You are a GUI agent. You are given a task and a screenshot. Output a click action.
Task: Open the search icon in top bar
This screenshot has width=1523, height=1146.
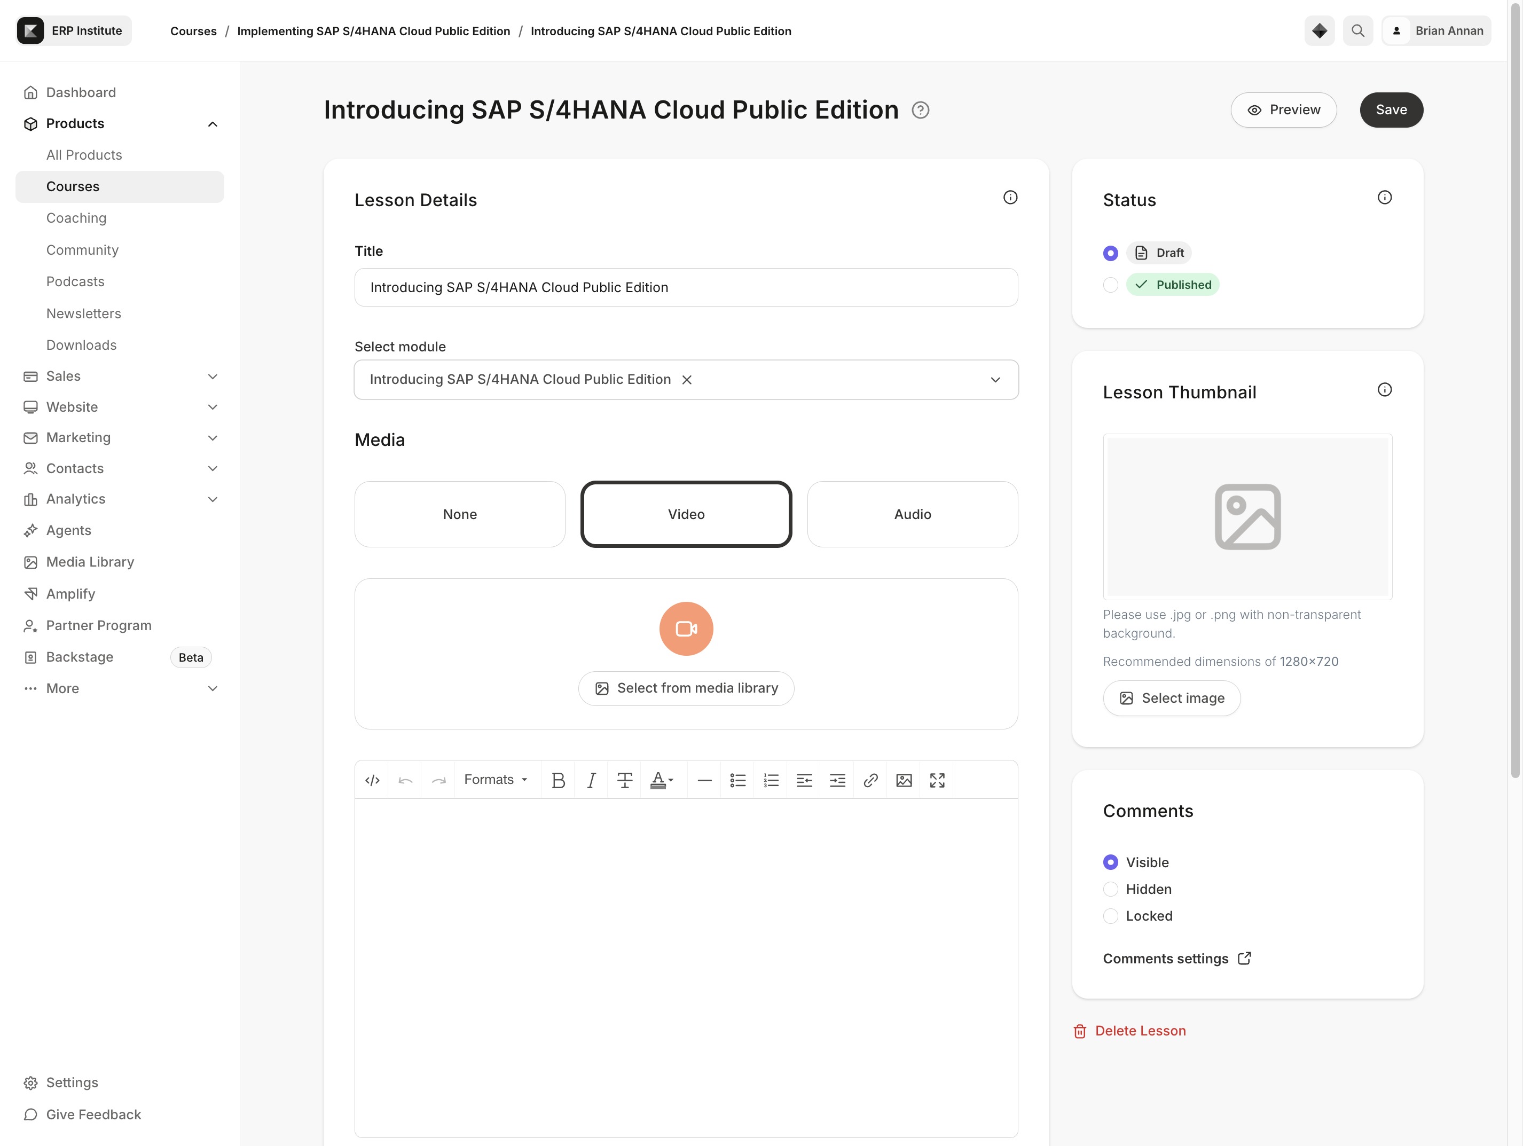coord(1358,31)
